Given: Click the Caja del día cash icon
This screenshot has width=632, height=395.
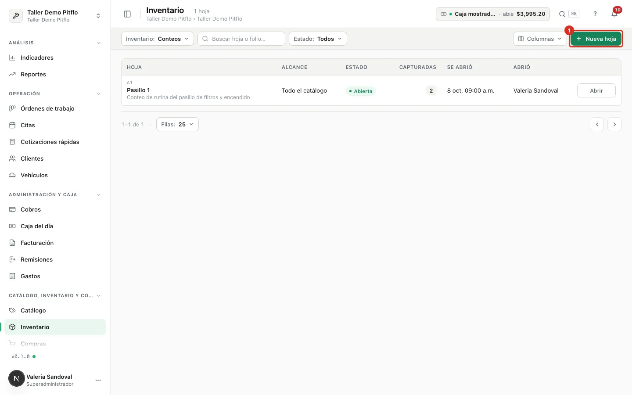Looking at the screenshot, I should pyautogui.click(x=12, y=226).
